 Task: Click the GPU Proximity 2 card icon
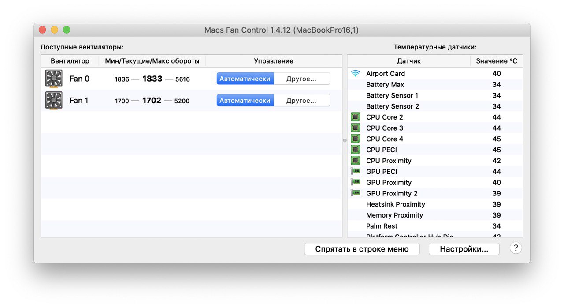[356, 193]
